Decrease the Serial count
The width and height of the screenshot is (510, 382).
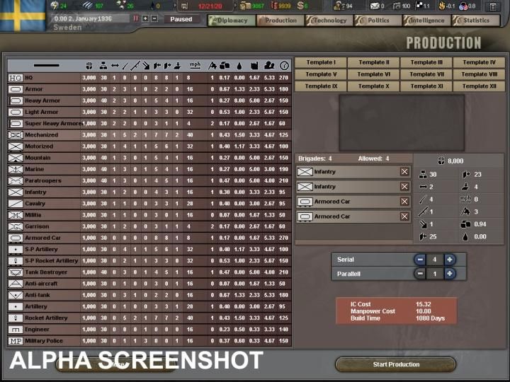pyautogui.click(x=420, y=260)
